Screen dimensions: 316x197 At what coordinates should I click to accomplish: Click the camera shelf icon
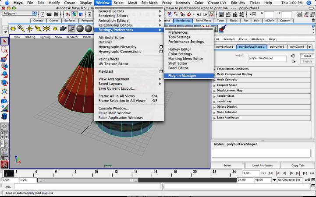click(x=63, y=28)
